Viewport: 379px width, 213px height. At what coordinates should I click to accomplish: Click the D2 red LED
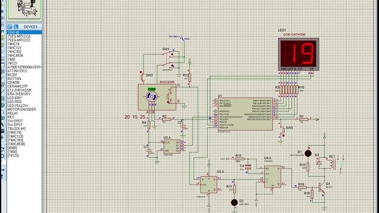pos(235,202)
